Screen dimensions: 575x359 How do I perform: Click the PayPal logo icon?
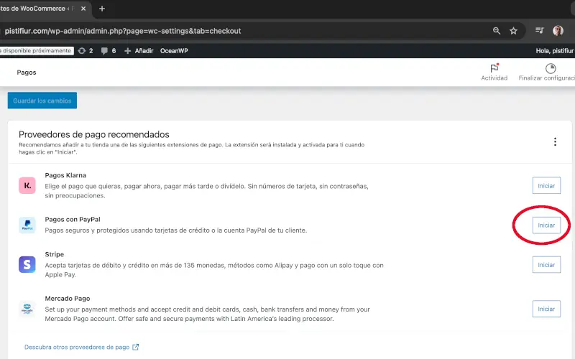[27, 225]
